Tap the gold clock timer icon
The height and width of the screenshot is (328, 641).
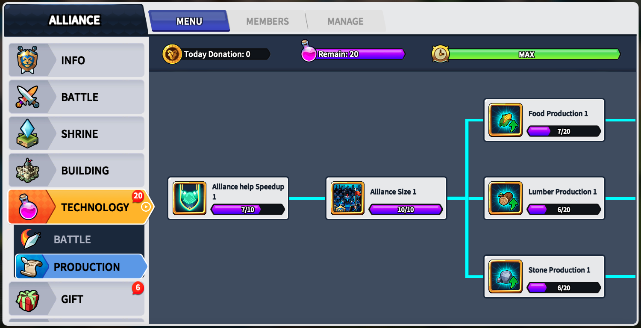[440, 54]
